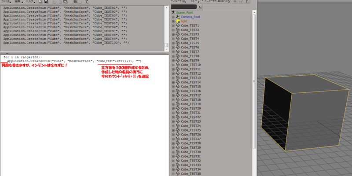Screen dimensions: 352x176
Task: Click the history log scroll-up arrow
Action: pos(167,7)
